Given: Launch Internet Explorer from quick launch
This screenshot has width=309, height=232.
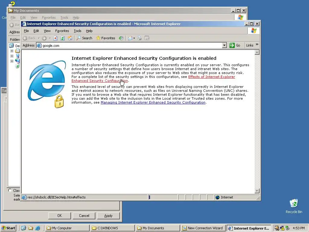Looking at the screenshot, I should pos(38,228).
